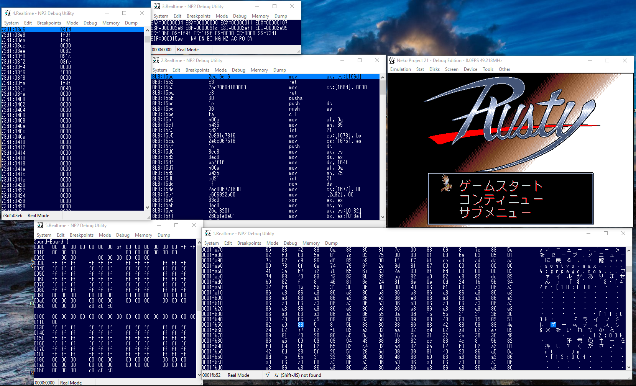The image size is (636, 386).
Task: Open the Memory menu in 2.Realtime window
Action: tap(259, 70)
